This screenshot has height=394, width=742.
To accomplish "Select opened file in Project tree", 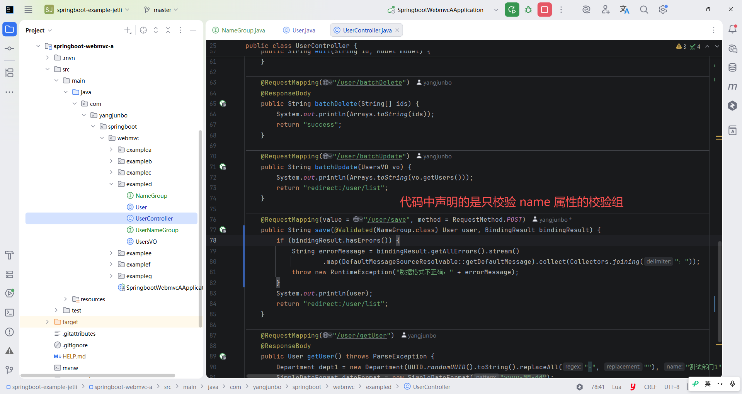I will [x=143, y=30].
